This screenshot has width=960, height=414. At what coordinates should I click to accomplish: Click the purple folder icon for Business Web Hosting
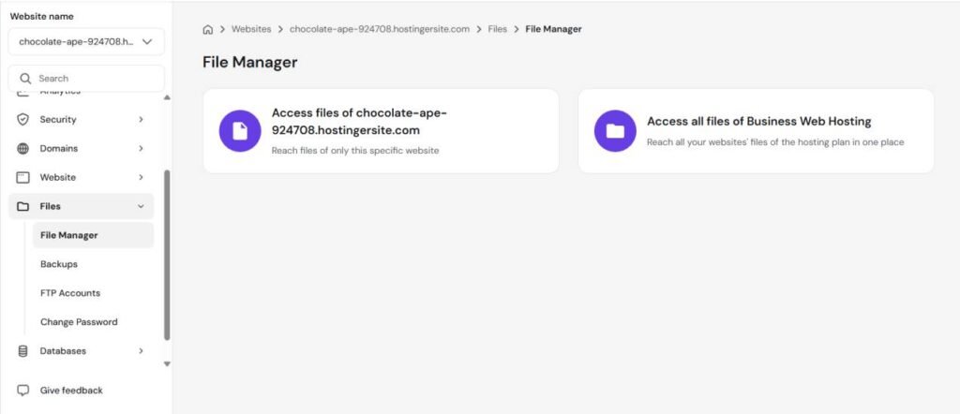point(615,130)
